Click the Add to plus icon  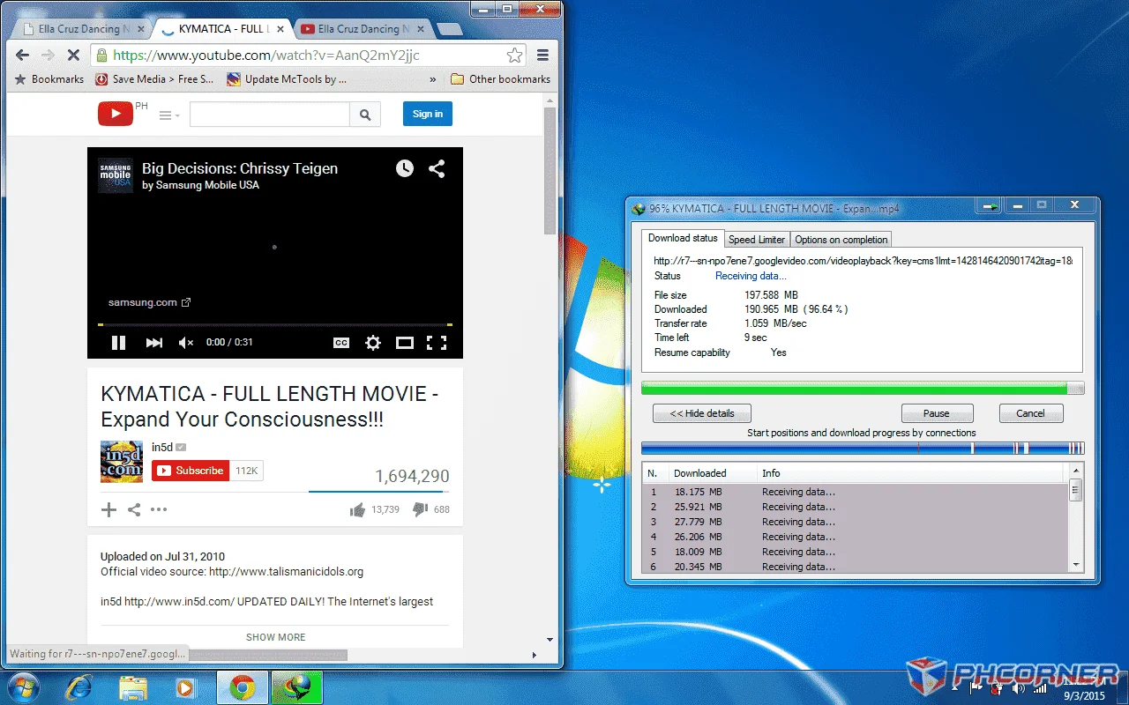[x=108, y=509]
